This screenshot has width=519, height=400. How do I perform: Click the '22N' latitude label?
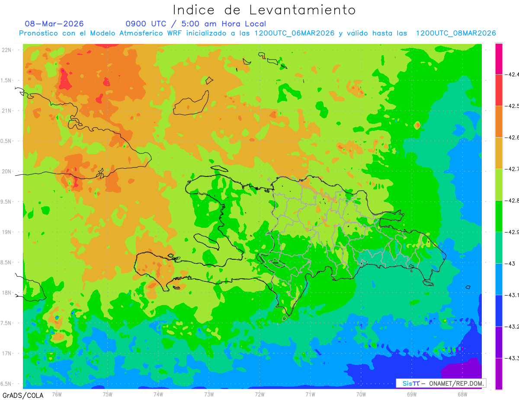[x=7, y=50]
